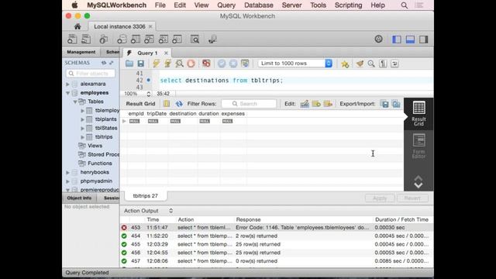Open script file in the query editor

click(x=129, y=64)
